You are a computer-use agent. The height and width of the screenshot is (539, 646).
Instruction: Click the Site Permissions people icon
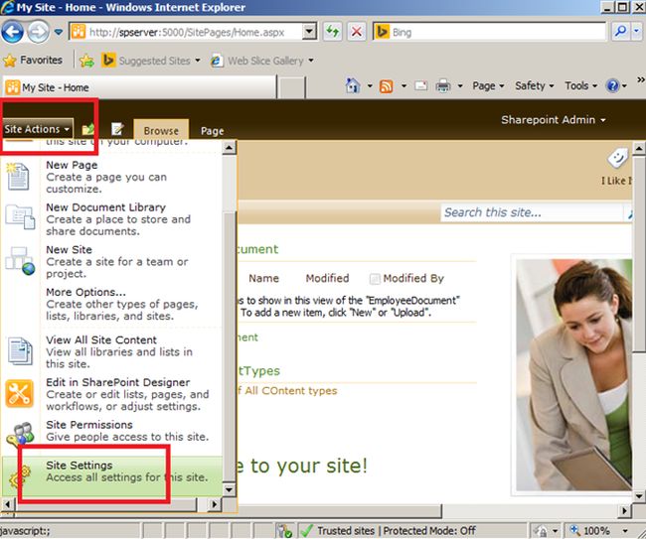click(x=20, y=434)
